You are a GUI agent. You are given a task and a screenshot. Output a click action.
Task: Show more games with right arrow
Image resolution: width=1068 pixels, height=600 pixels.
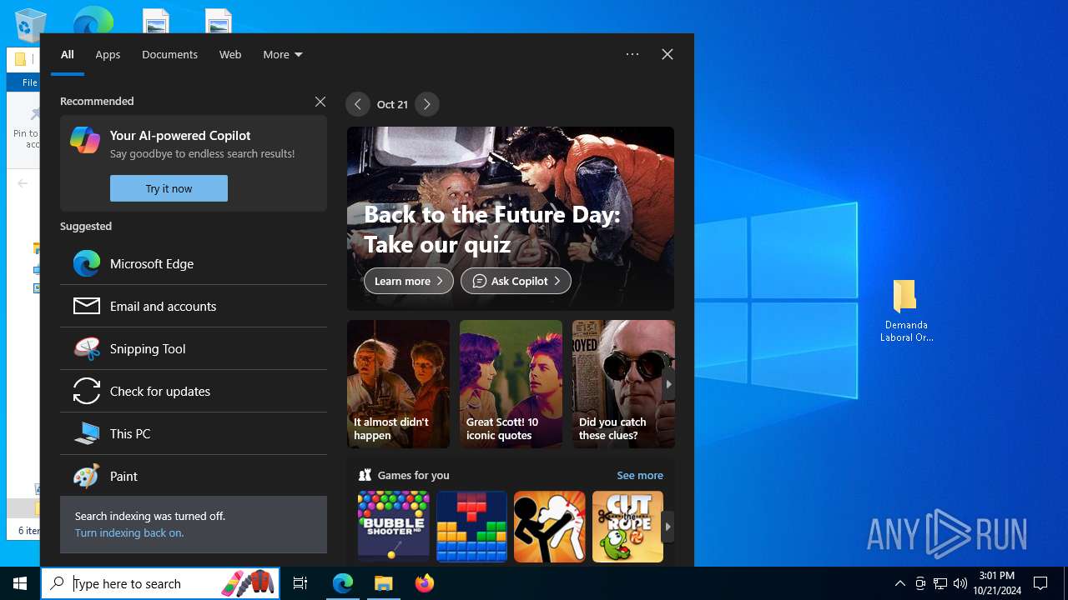click(x=667, y=527)
